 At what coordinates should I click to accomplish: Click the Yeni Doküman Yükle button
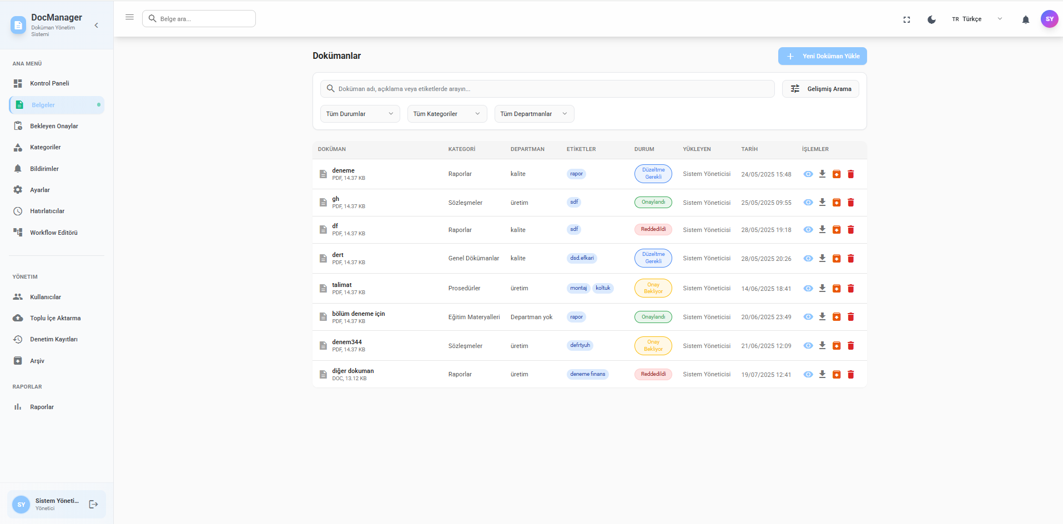pos(822,56)
